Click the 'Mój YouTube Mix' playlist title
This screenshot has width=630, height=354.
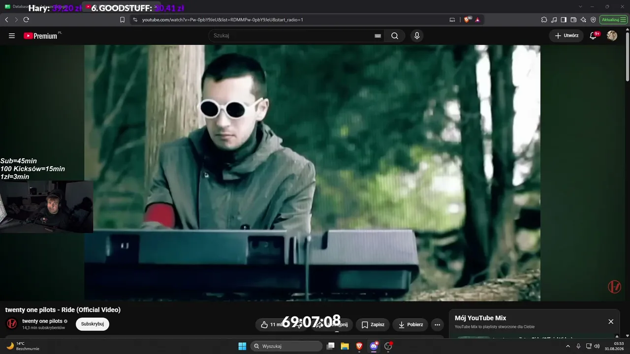pyautogui.click(x=480, y=318)
